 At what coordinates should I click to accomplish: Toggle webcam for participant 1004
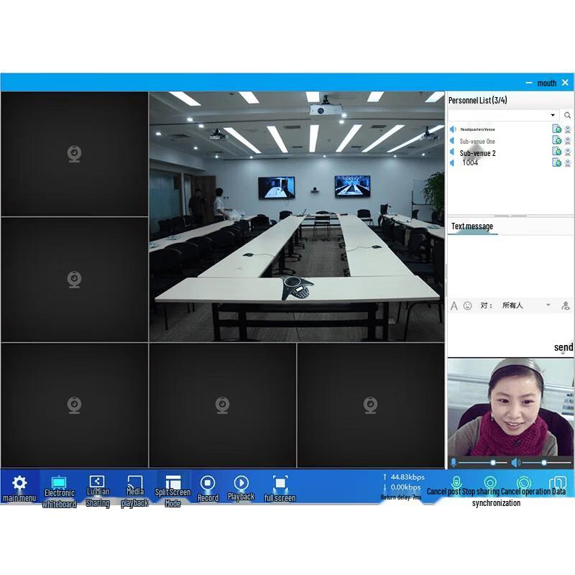pyautogui.click(x=568, y=163)
